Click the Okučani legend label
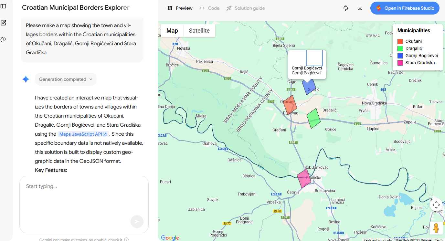 [414, 41]
